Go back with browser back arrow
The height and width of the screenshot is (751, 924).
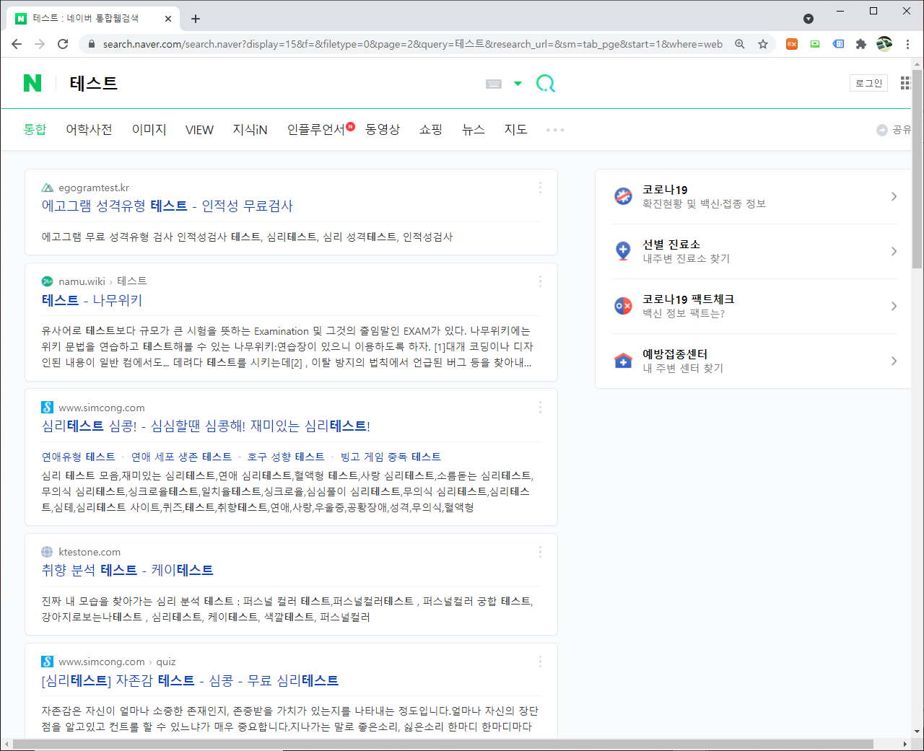[x=17, y=44]
